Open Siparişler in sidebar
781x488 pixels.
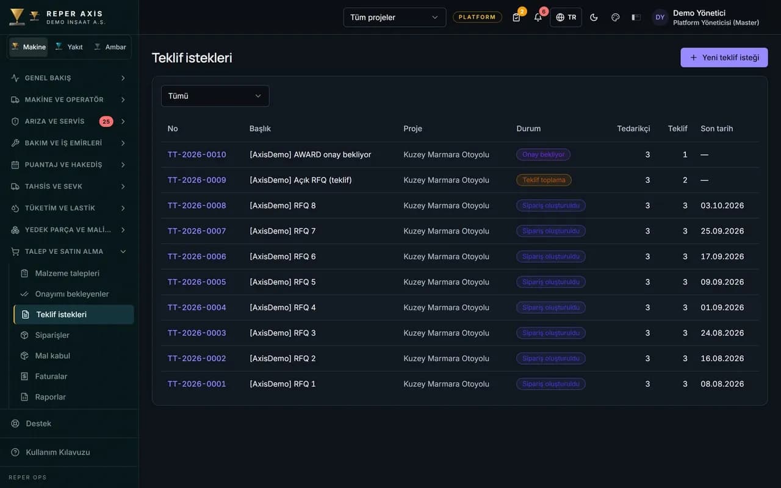pos(73,335)
